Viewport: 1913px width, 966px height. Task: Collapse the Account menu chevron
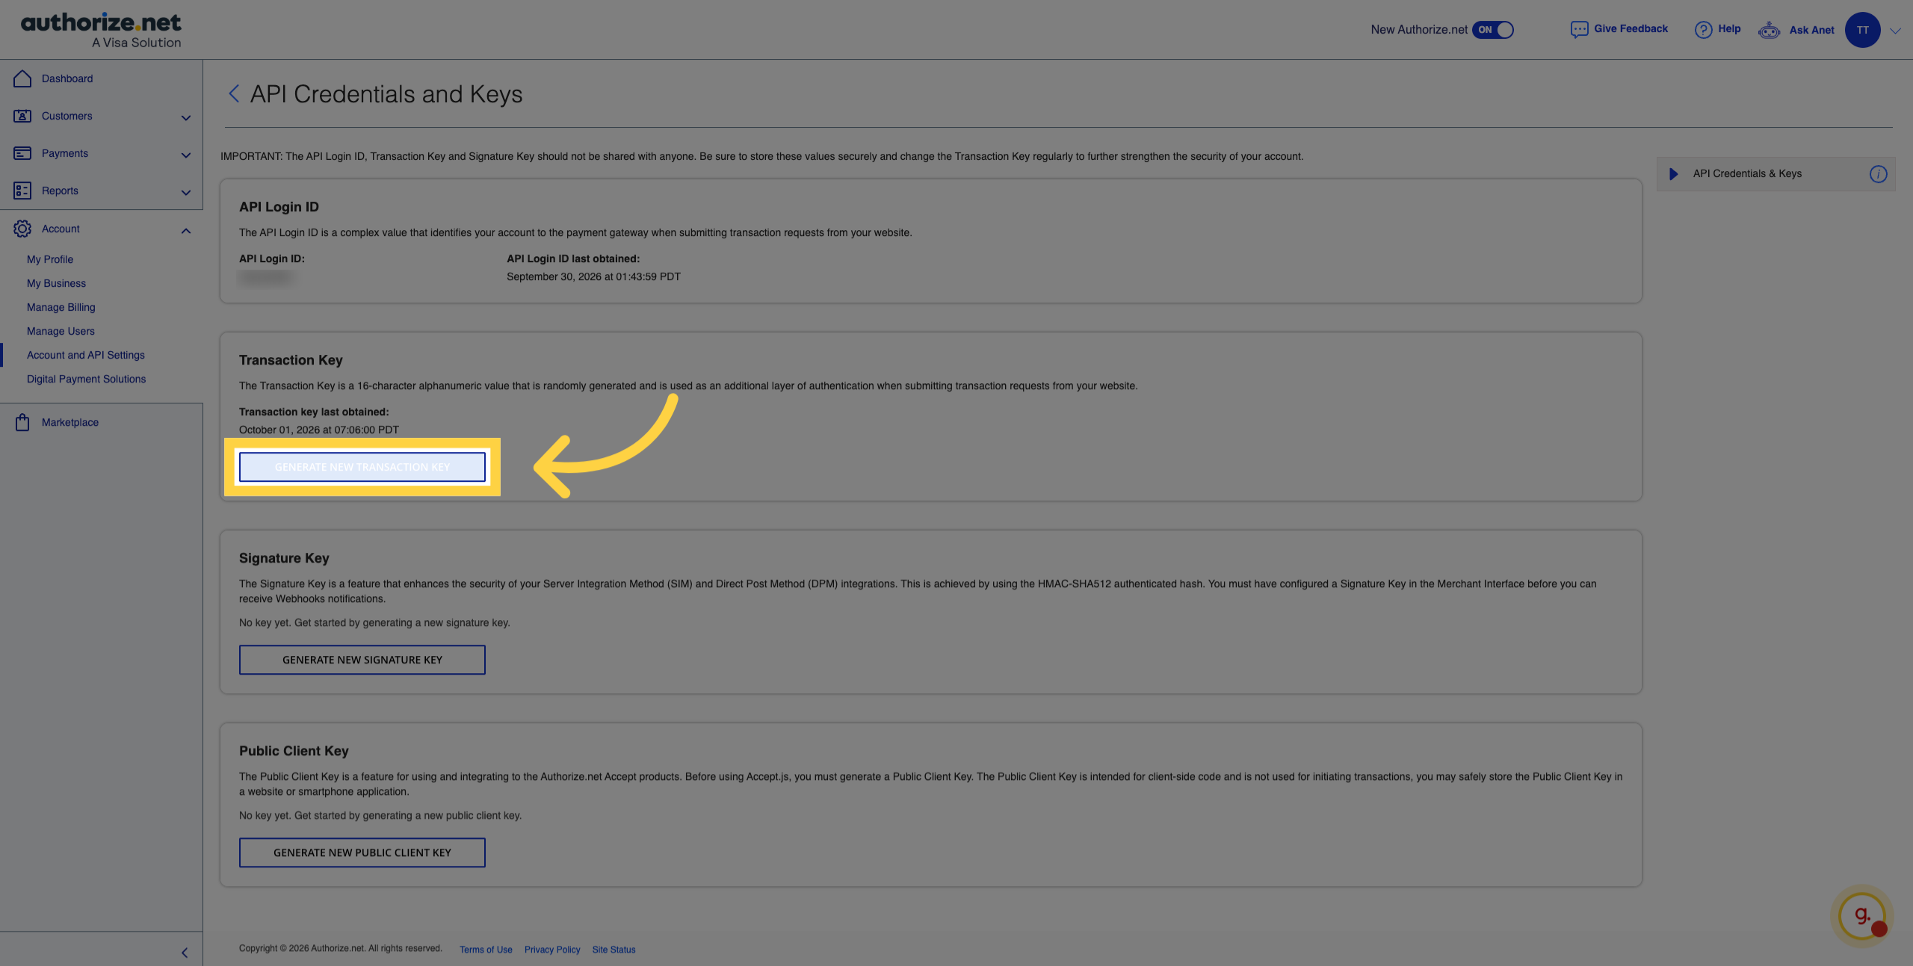point(186,230)
